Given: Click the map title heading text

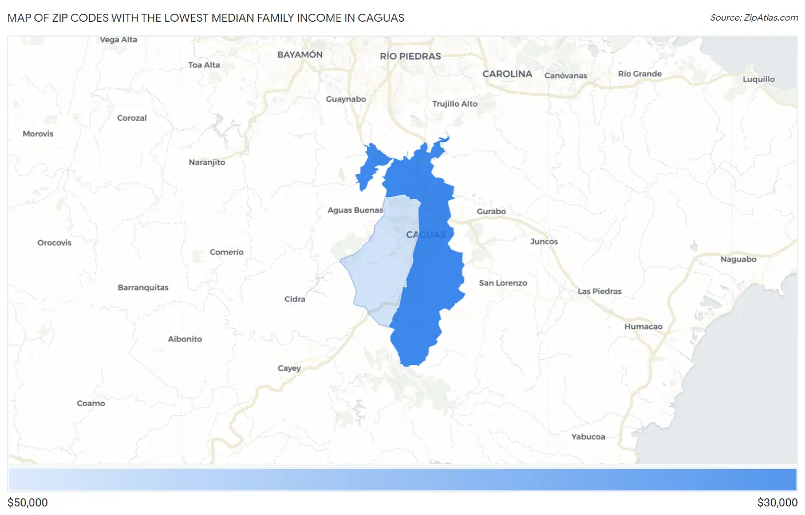Looking at the screenshot, I should (x=206, y=18).
